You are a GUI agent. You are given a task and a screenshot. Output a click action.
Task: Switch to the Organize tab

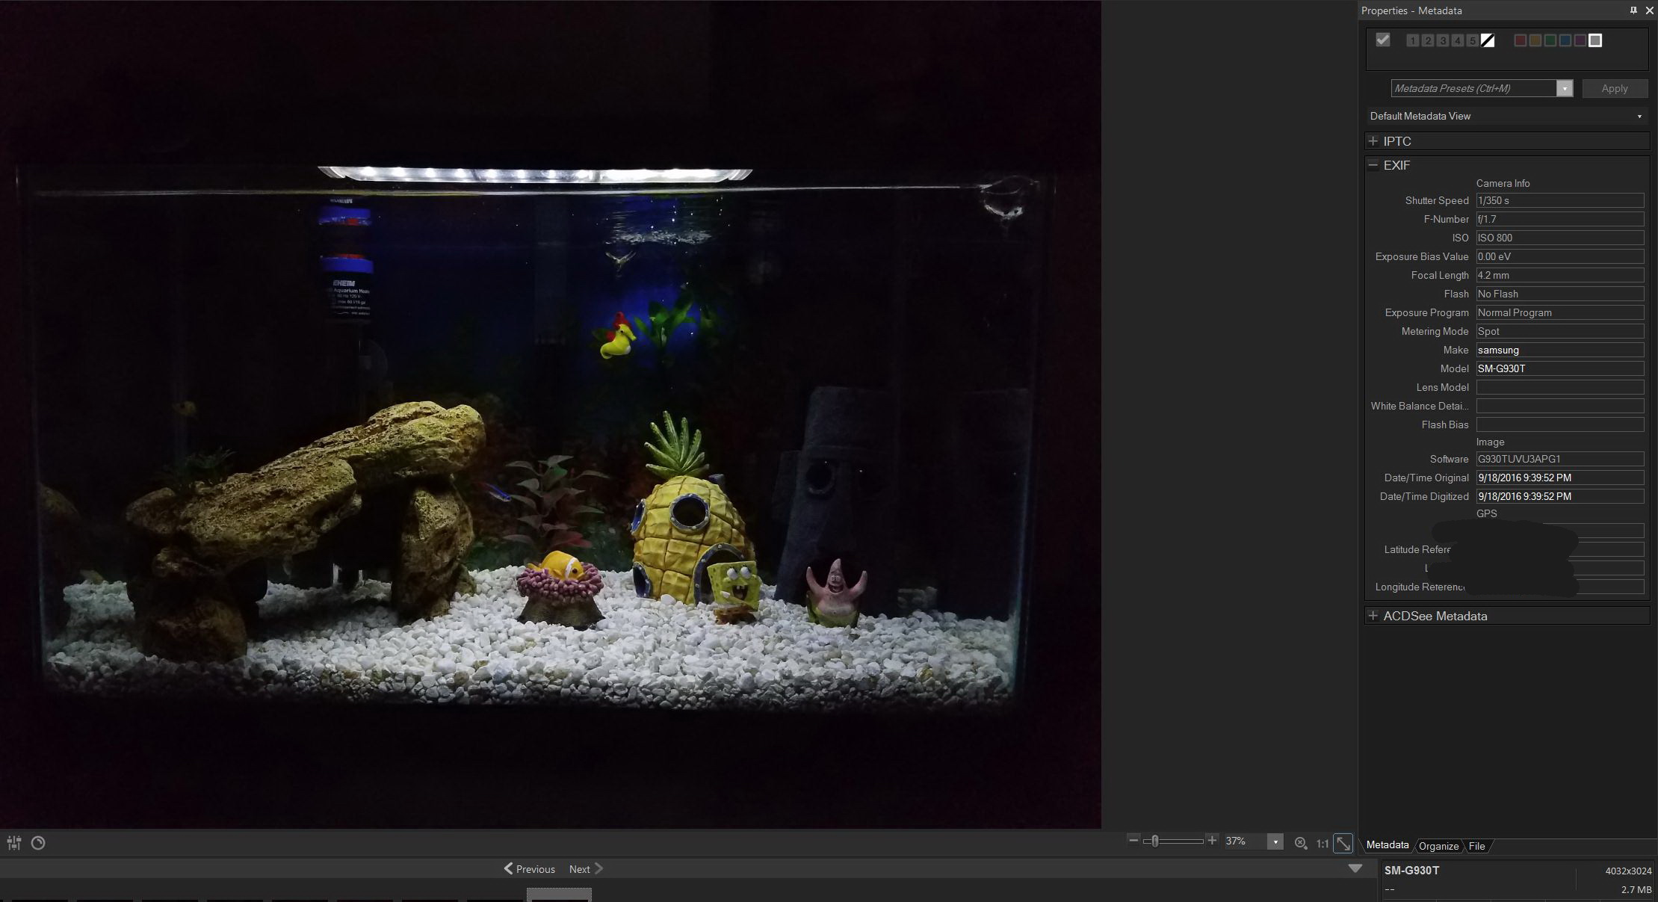coord(1438,846)
